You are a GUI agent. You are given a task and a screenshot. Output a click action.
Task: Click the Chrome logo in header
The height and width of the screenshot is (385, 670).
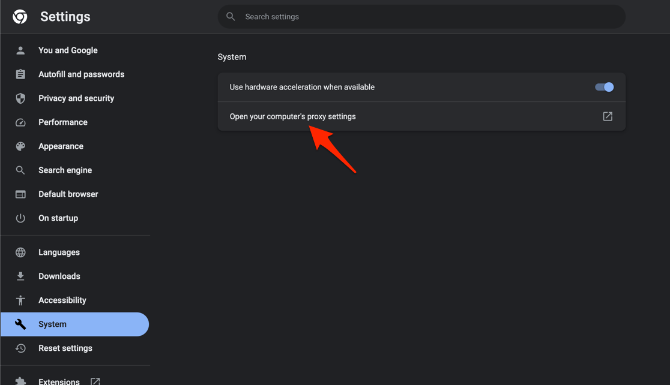pyautogui.click(x=20, y=16)
